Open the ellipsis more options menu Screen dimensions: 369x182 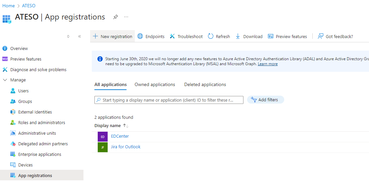(x=126, y=17)
